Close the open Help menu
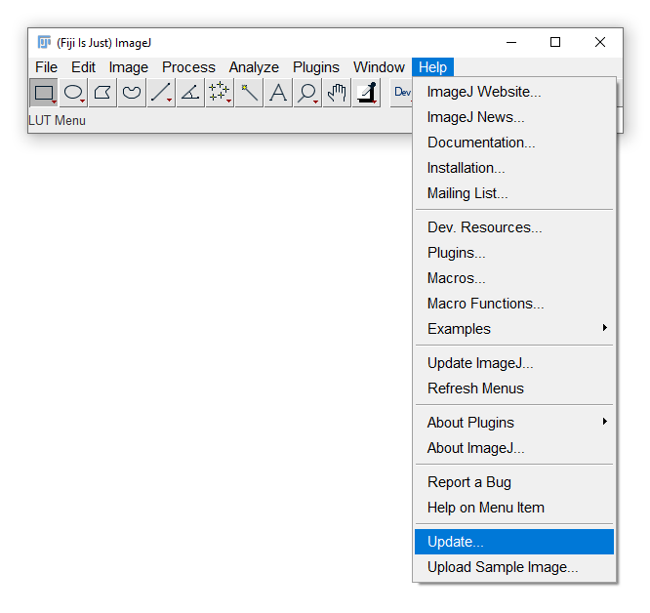 (x=432, y=67)
